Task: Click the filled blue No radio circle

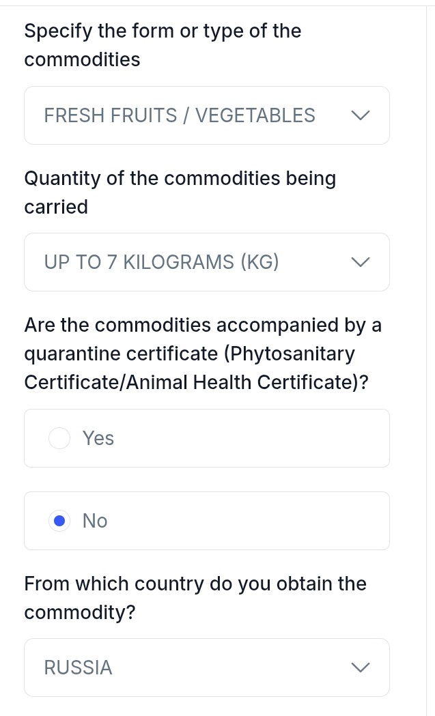Action: (59, 521)
